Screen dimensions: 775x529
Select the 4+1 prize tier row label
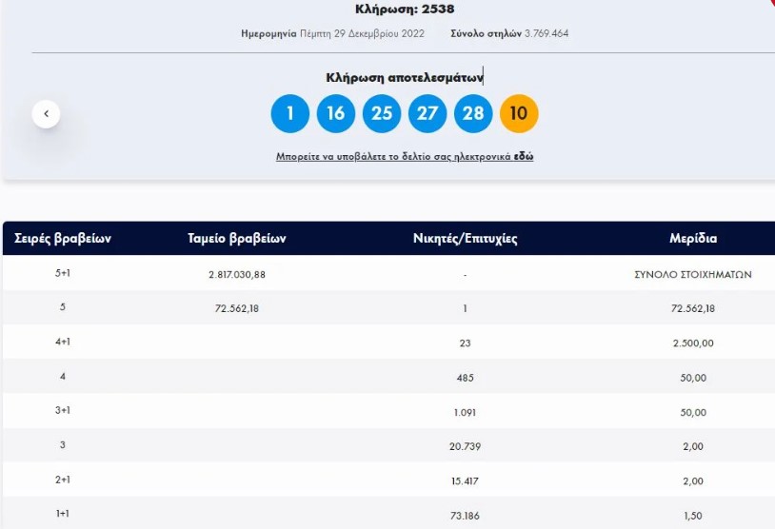click(x=63, y=343)
